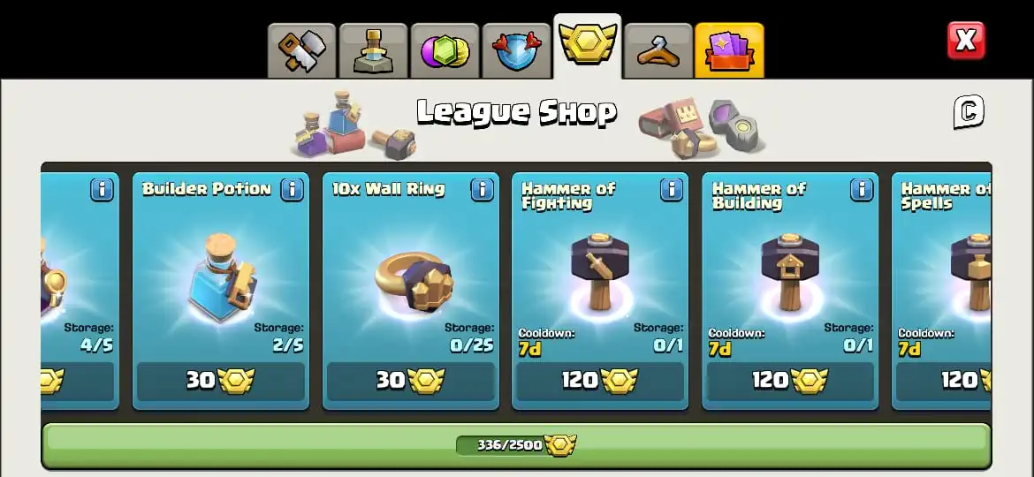Open the clothes hanger skins tab

(x=658, y=51)
